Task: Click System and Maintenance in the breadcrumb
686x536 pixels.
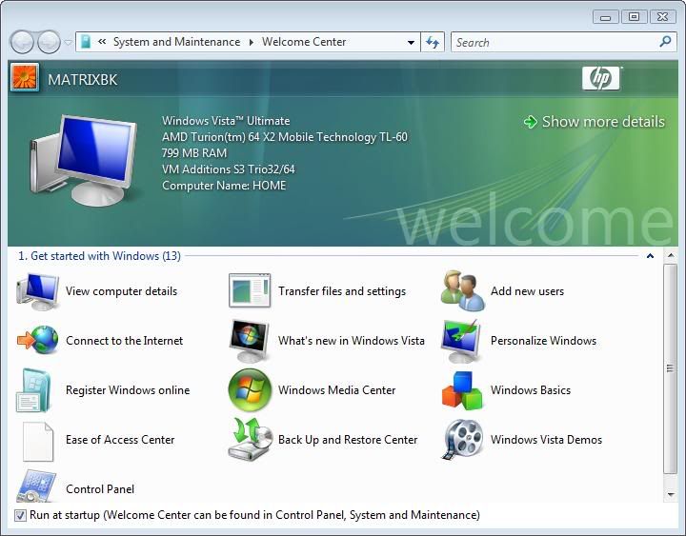Action: click(x=176, y=42)
